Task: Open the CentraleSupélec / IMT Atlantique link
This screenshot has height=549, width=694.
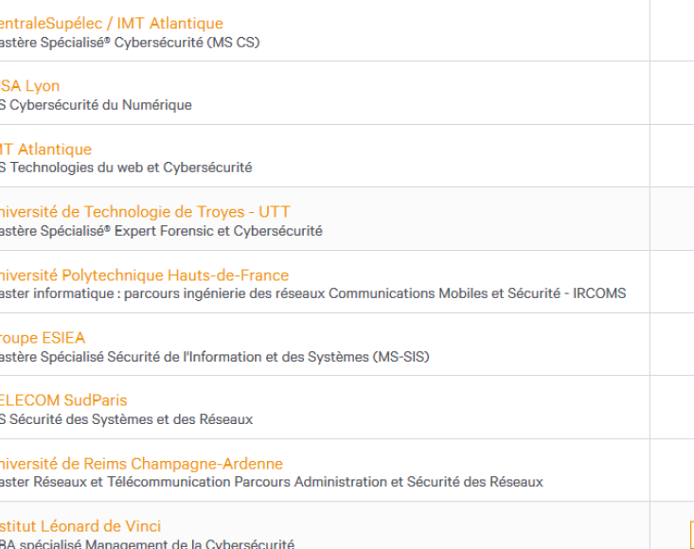Action: (111, 24)
